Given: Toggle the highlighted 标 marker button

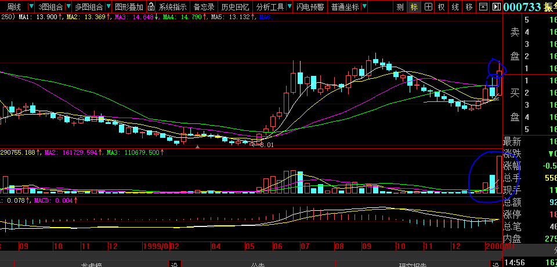Looking at the screenshot, I should point(414,7).
